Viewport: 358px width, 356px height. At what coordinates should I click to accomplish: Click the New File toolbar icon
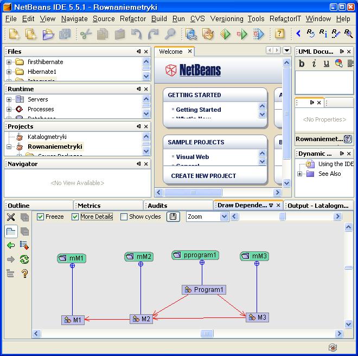click(x=15, y=34)
